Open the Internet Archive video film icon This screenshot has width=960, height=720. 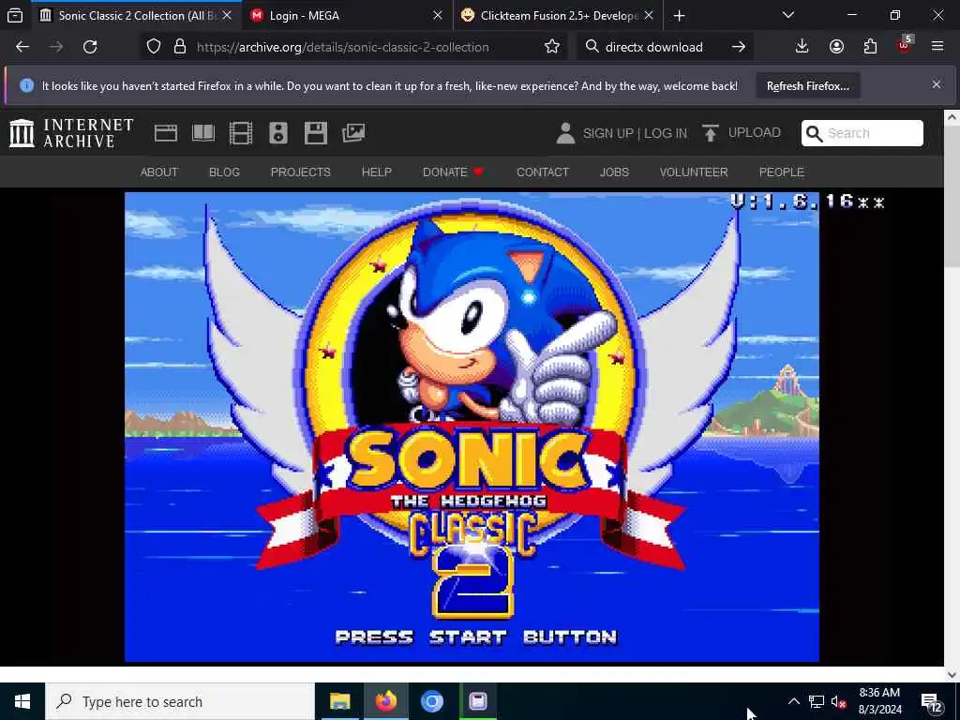click(241, 133)
